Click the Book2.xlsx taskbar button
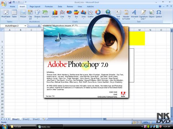This screenshot has height=129, width=173. coord(50,127)
